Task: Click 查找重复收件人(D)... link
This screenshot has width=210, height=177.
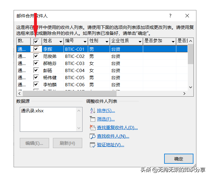Action: point(117,128)
